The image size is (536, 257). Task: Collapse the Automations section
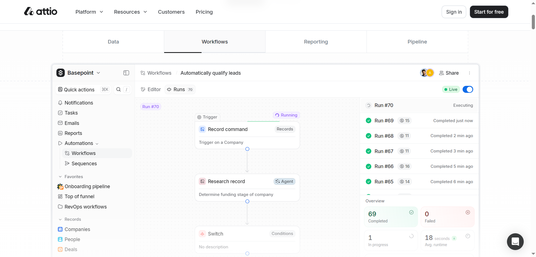tap(97, 143)
